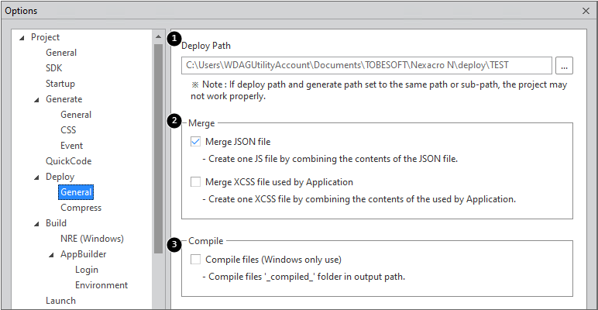Screen dimensions: 598x310
Task: Collapse the Deploy tree node
Action: 36,177
